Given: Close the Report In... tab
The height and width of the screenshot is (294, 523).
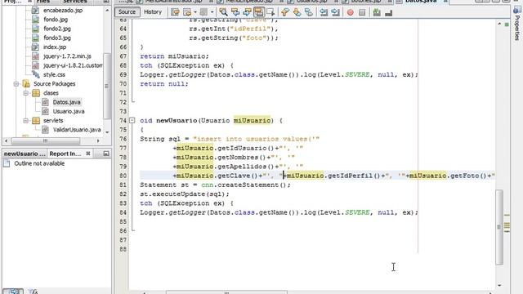Looking at the screenshot, I should [88, 154].
